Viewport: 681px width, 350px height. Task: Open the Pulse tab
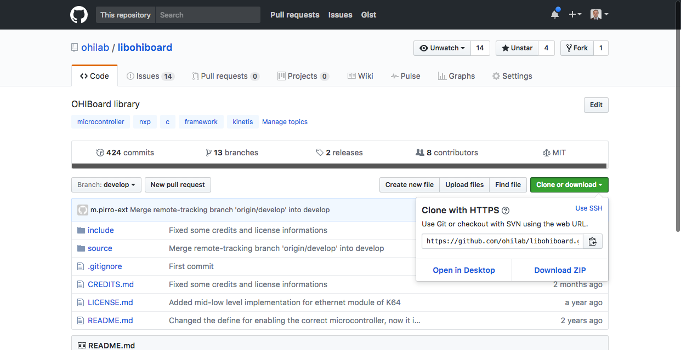point(405,76)
